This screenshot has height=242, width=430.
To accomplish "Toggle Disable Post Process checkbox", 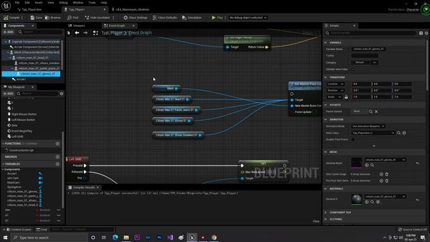I will pos(353,139).
